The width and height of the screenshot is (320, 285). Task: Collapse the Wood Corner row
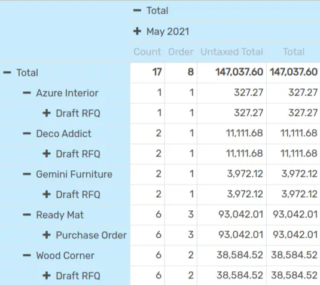pyautogui.click(x=59, y=255)
